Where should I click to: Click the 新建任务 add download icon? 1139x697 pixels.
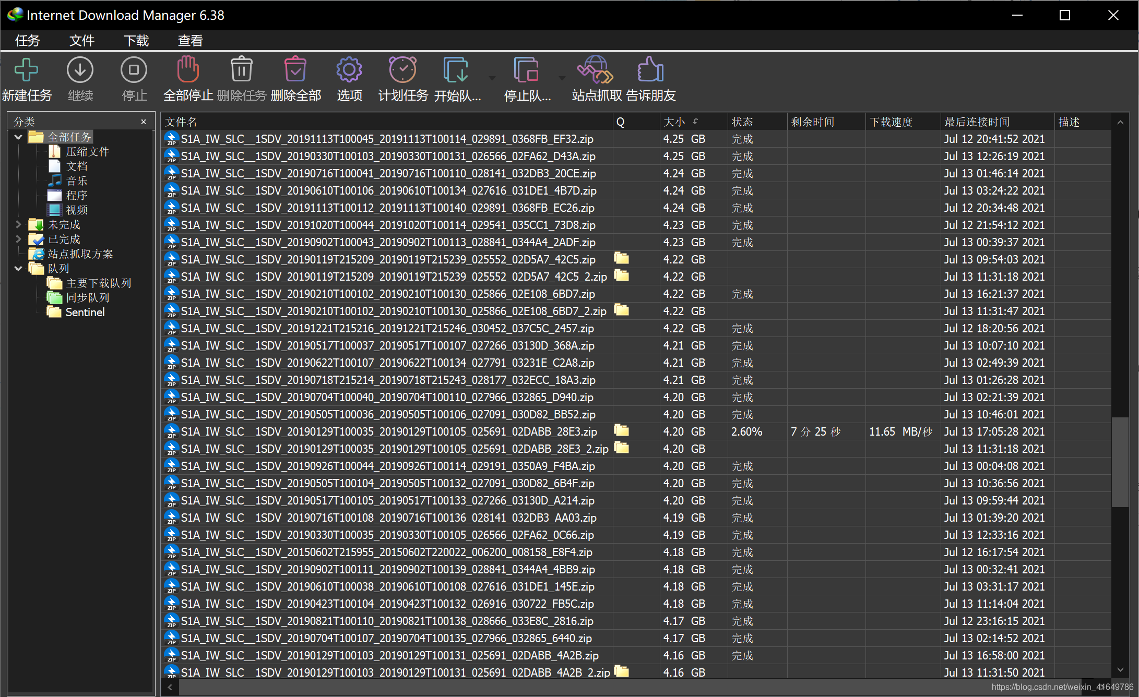[x=26, y=70]
